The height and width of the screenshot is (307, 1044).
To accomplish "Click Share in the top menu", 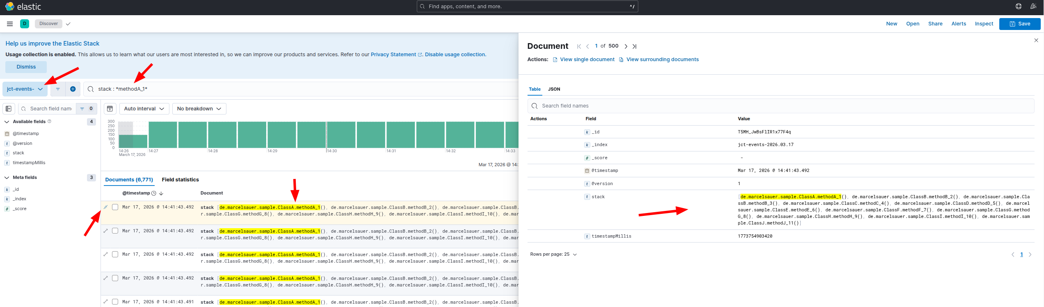I will pos(935,24).
